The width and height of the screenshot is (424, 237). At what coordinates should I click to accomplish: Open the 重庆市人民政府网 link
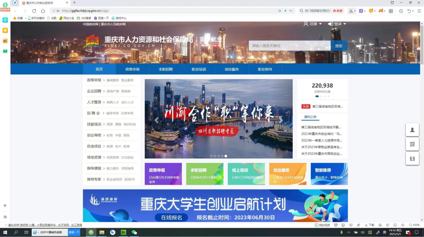coord(113,25)
